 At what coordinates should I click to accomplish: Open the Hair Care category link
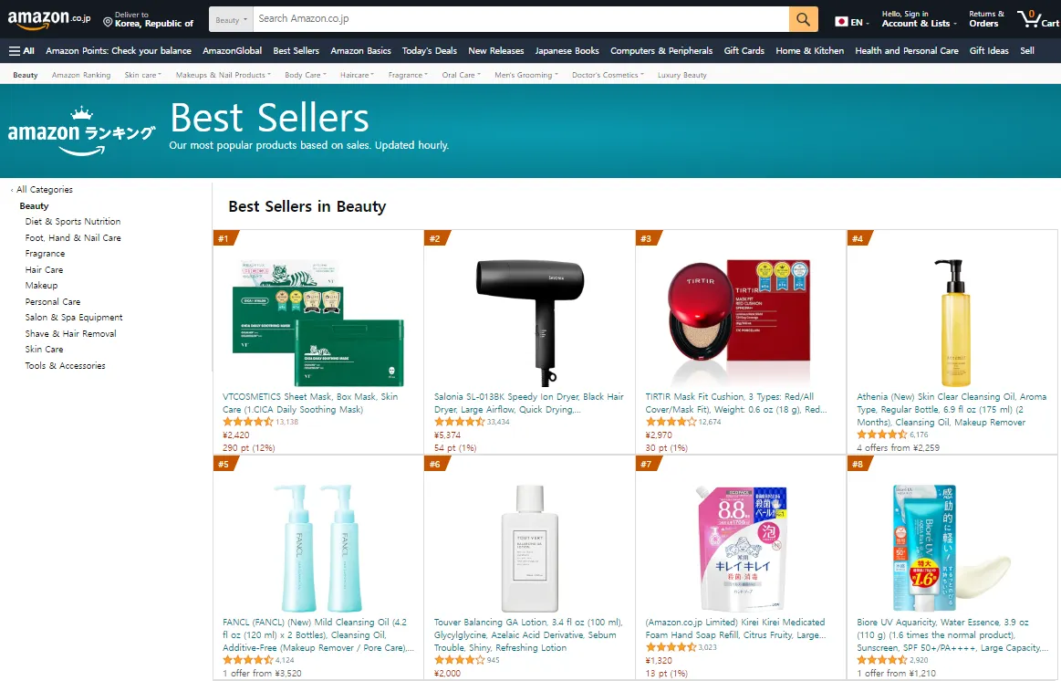click(44, 269)
